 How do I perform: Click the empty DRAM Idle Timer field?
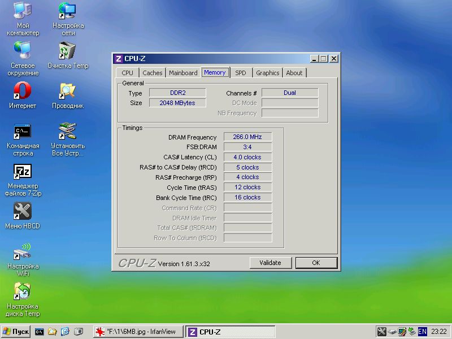(x=247, y=218)
